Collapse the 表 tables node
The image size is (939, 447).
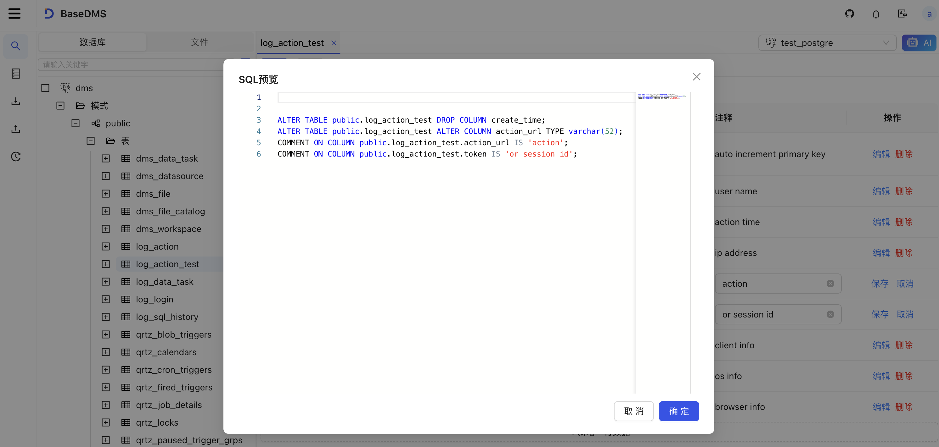[91, 141]
